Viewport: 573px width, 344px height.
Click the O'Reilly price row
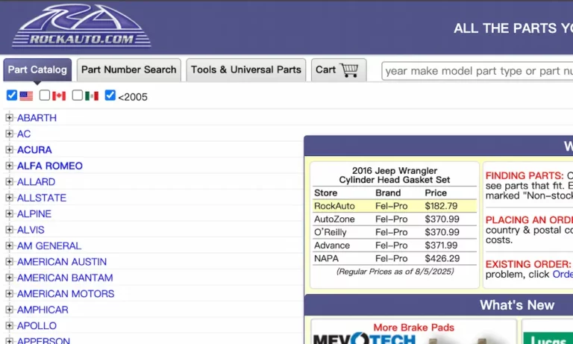click(x=395, y=232)
